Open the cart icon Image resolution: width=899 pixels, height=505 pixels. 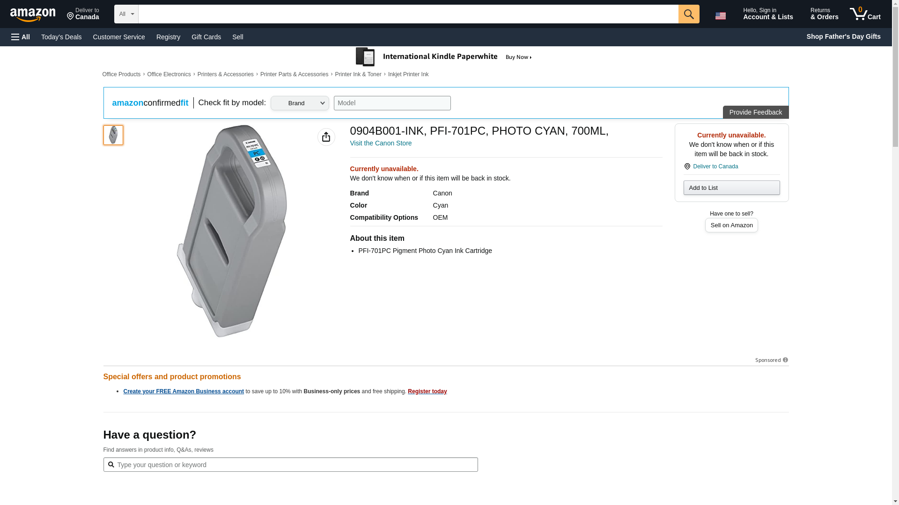click(x=865, y=14)
